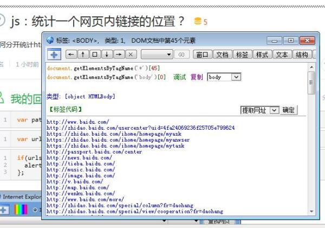Click the 【标签代码】 heading

point(66,109)
